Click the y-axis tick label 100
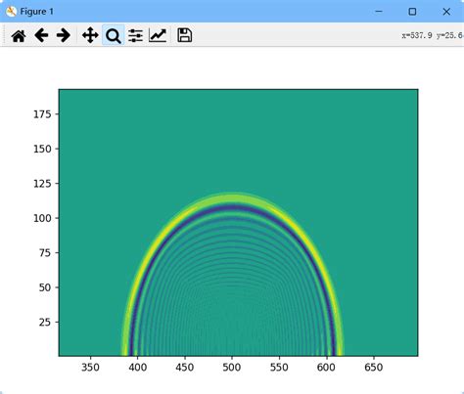This screenshot has width=464, height=394. point(42,218)
